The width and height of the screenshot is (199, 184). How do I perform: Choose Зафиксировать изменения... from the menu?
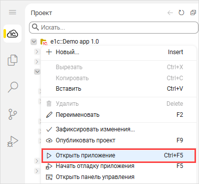[x=118, y=129]
